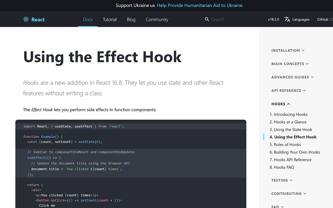Open the v18.2.0 version link
This screenshot has width=333, height=208.
(x=273, y=19)
